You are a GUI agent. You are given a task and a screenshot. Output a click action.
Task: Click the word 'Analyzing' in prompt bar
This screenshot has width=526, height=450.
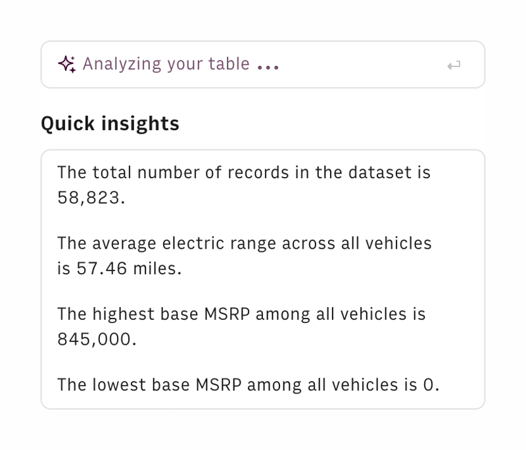pyautogui.click(x=122, y=64)
